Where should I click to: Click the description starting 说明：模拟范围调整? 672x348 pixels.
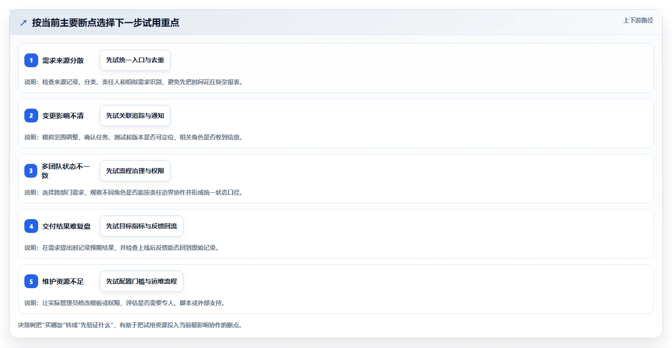(133, 137)
